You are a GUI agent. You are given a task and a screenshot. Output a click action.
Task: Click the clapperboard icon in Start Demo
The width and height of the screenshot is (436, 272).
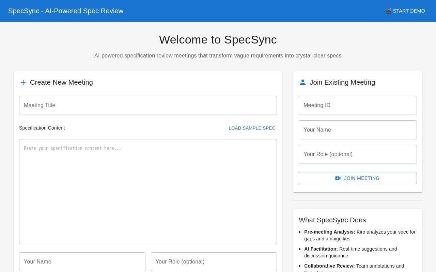[389, 11]
